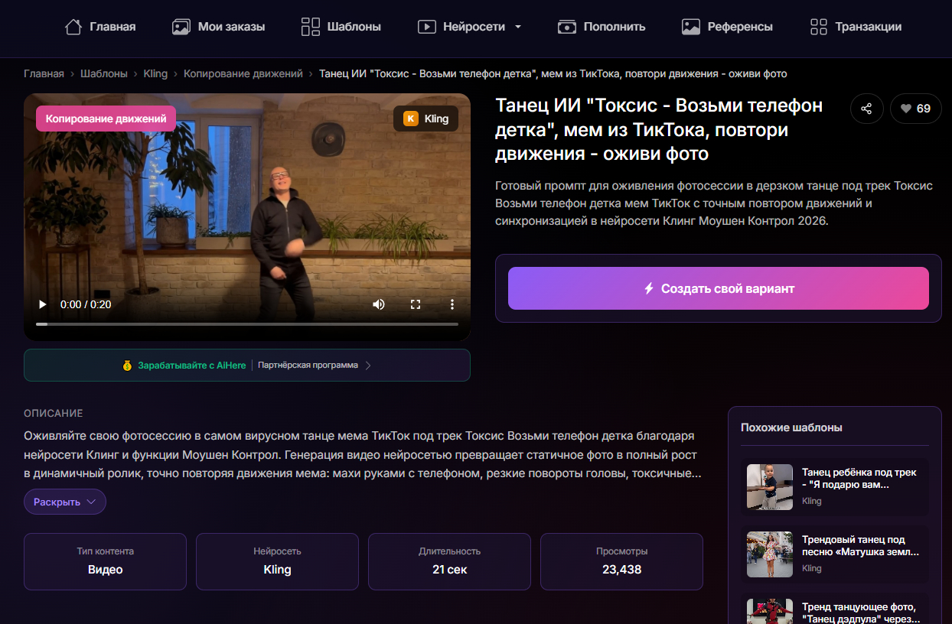This screenshot has width=952, height=624.
Task: Click the ОПИСАНИЕ heading
Action: tap(54, 414)
